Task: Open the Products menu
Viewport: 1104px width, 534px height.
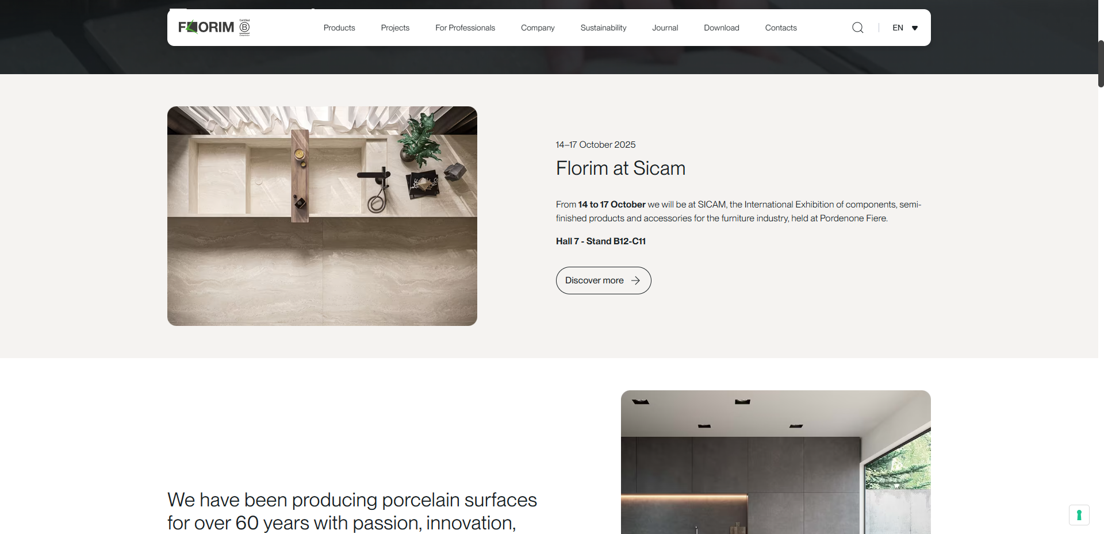Action: click(x=339, y=28)
